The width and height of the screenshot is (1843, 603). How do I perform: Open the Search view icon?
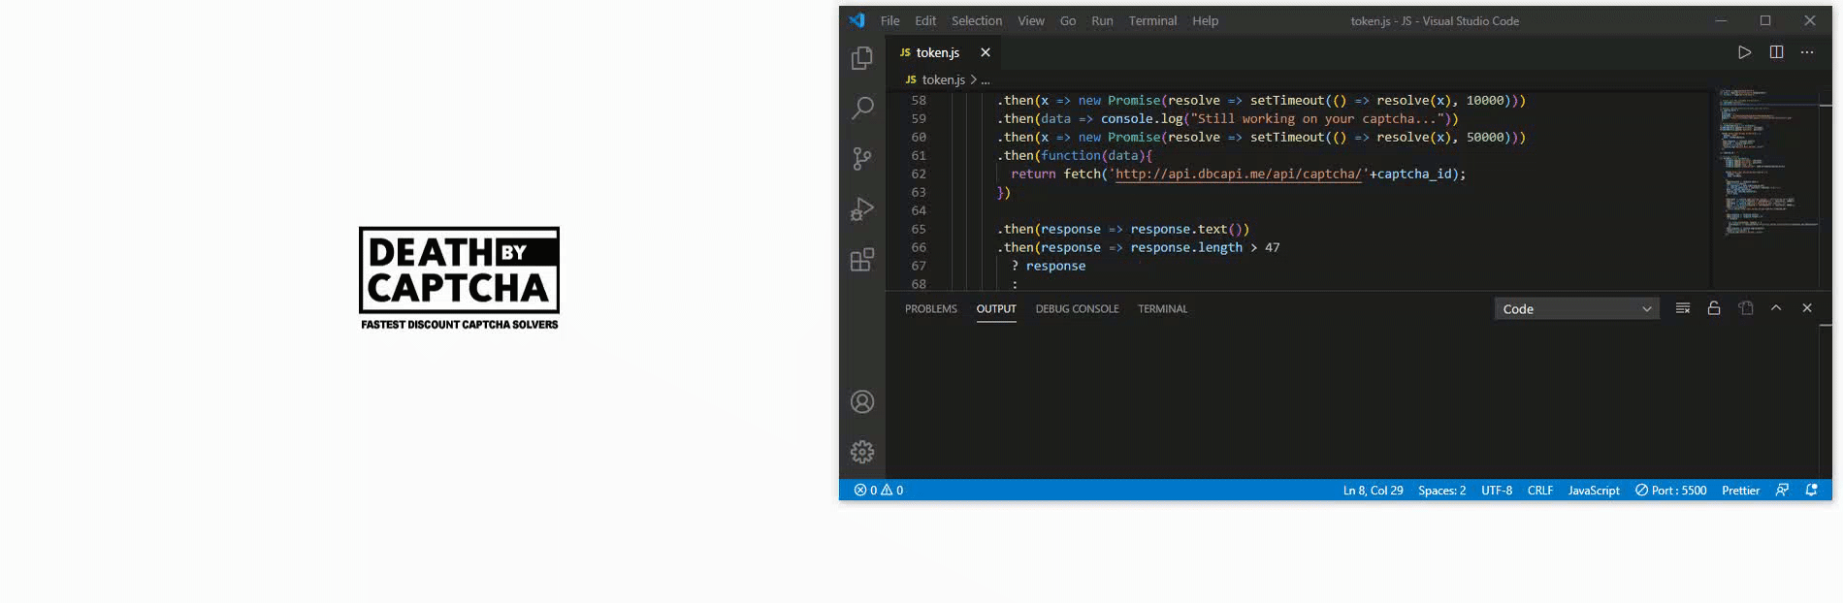pyautogui.click(x=861, y=108)
